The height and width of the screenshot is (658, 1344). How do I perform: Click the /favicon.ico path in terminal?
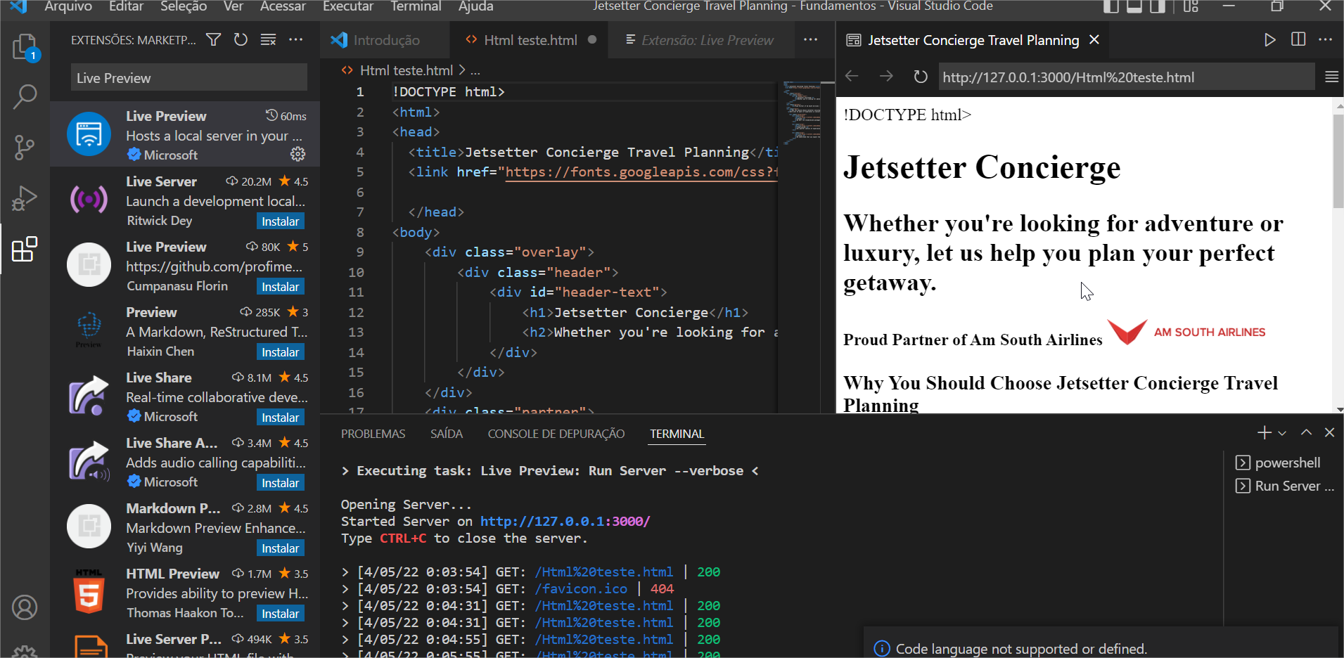(x=580, y=589)
